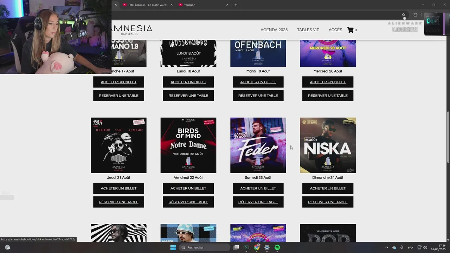Open the Feder event poster
Screen dimensions: 450x253
pyautogui.click(x=258, y=145)
